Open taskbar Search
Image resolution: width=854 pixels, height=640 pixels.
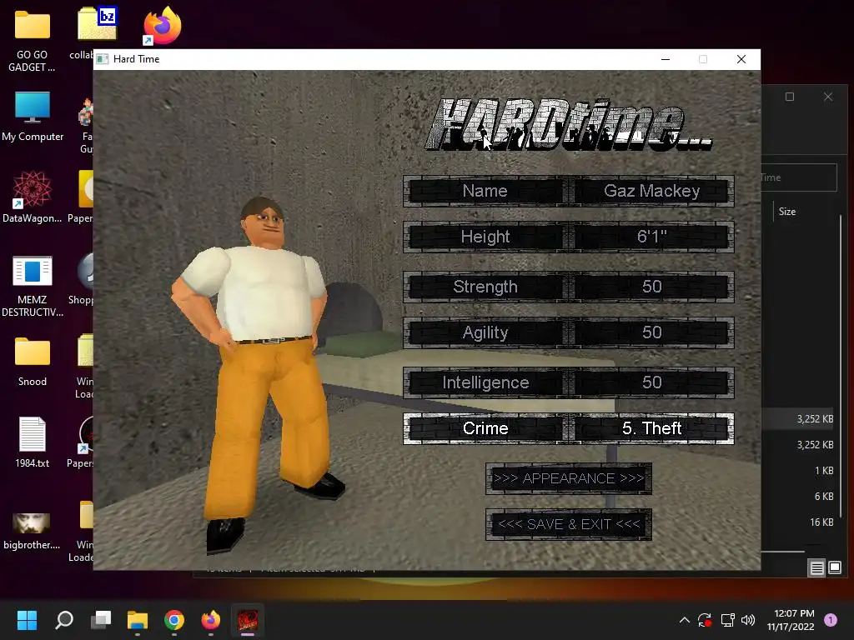(x=64, y=620)
